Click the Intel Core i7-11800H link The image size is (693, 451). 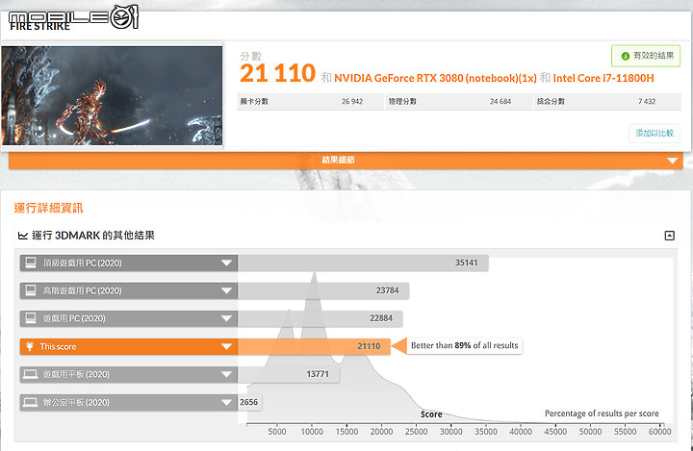[x=603, y=78]
